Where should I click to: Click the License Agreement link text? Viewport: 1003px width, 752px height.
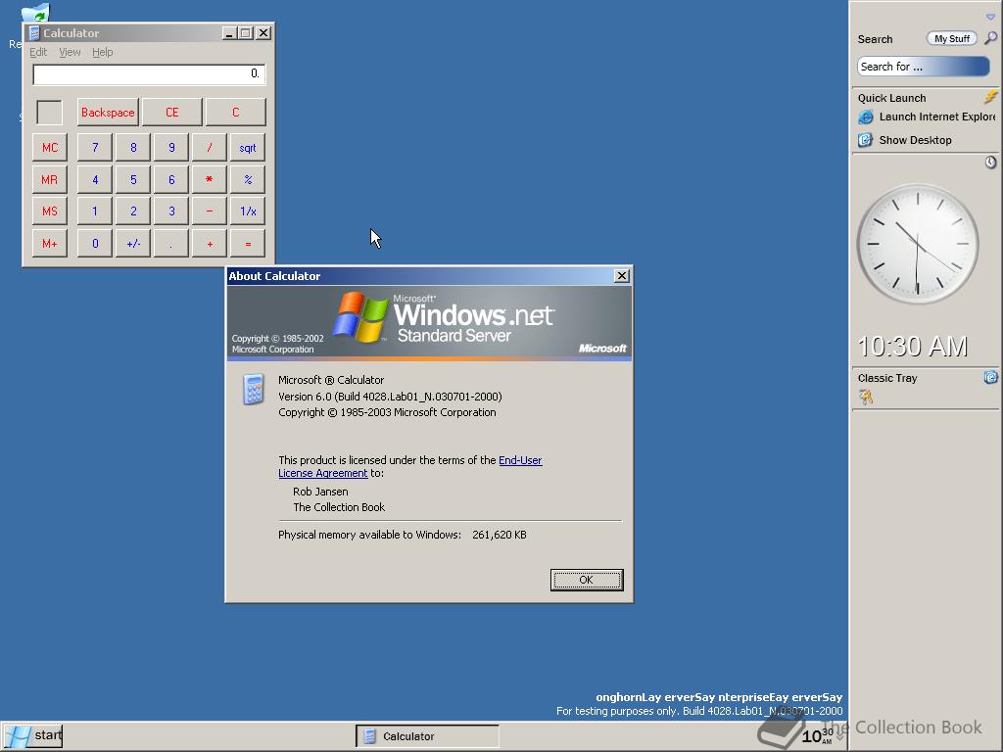coord(323,473)
